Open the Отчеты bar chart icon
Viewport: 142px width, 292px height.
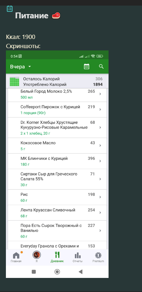[78, 255]
